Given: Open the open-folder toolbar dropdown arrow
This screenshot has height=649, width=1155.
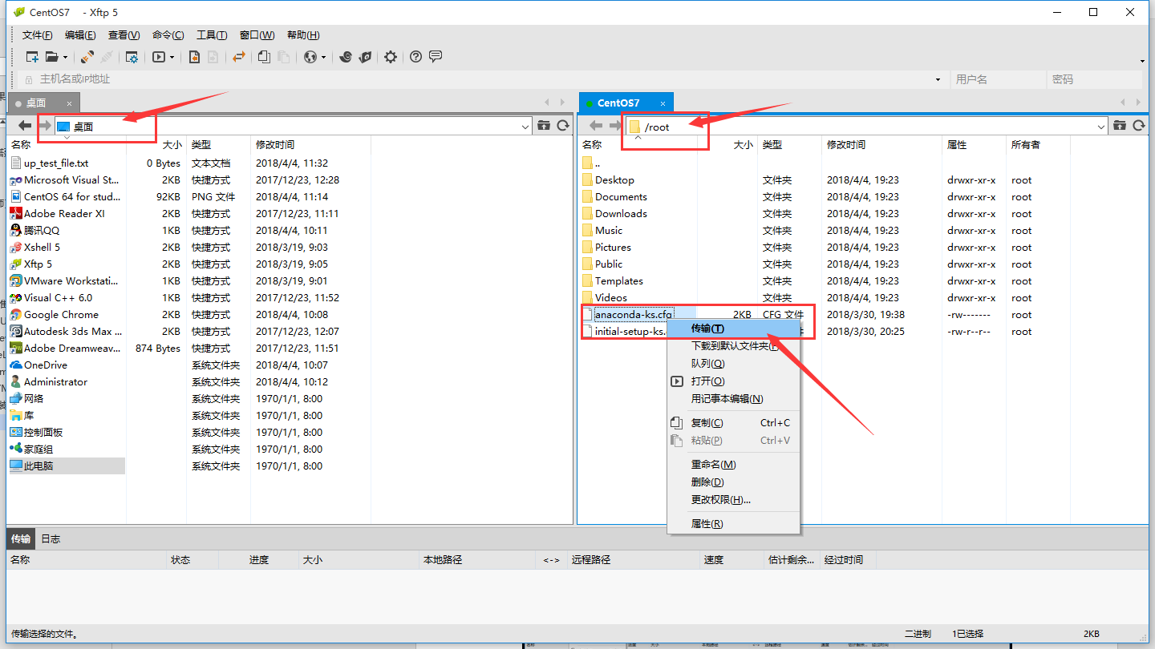Looking at the screenshot, I should coord(65,58).
